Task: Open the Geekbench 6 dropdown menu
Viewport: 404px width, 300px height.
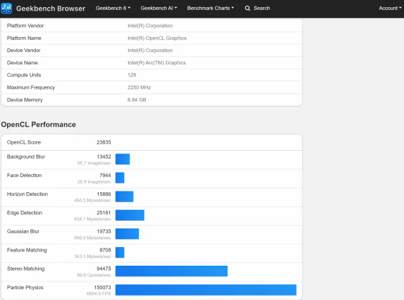Action: pos(113,9)
